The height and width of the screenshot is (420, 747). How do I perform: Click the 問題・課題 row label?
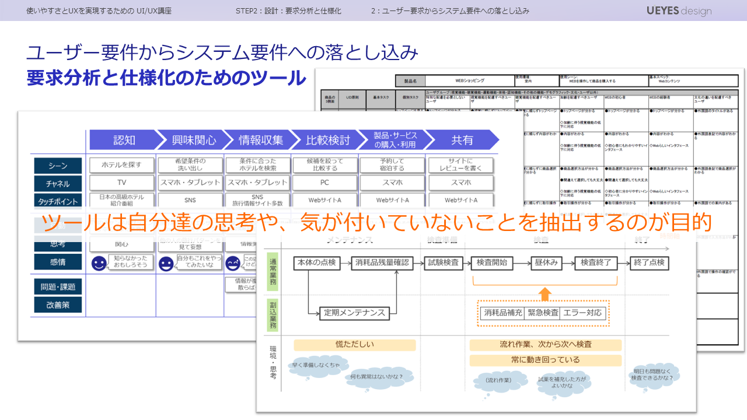click(x=58, y=286)
